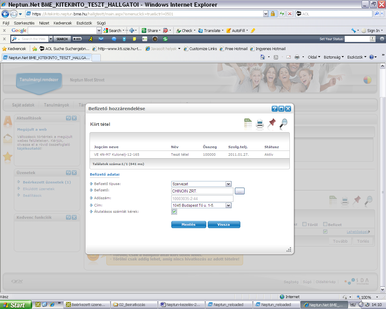Click in the Befizető field CHINOIN ZRT.
This screenshot has width=386, height=309.
point(202,191)
